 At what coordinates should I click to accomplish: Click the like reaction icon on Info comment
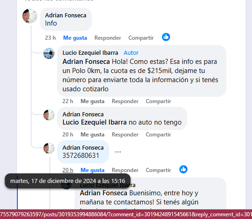(166, 37)
